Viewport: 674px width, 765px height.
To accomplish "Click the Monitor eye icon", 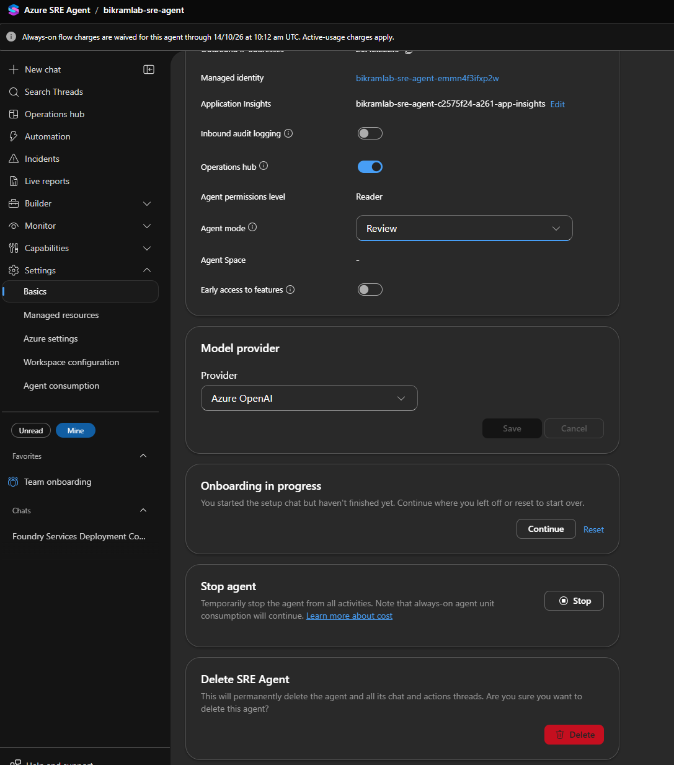I will [x=14, y=226].
